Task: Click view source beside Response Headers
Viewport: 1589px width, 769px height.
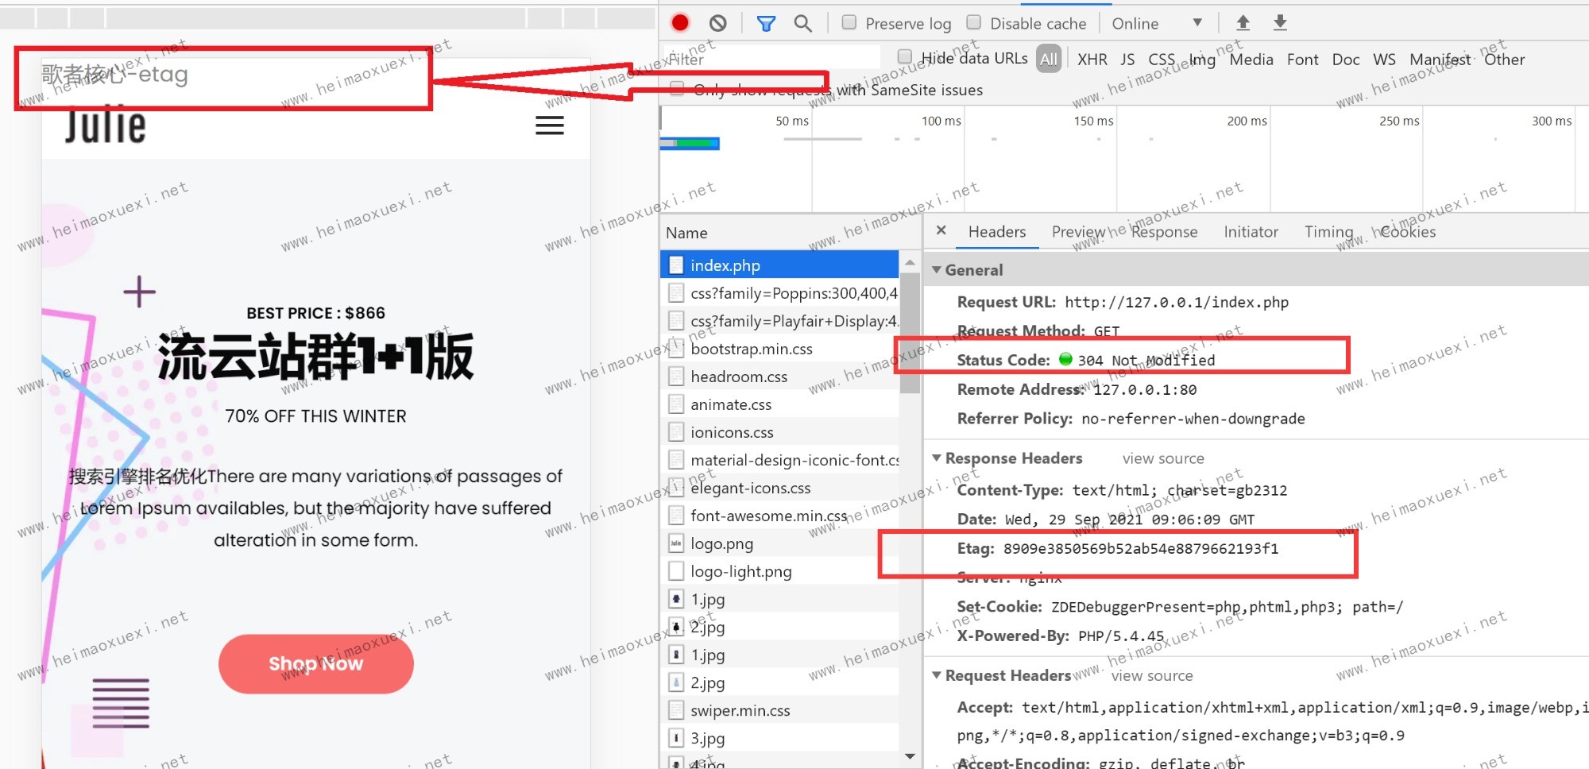Action: (1163, 459)
